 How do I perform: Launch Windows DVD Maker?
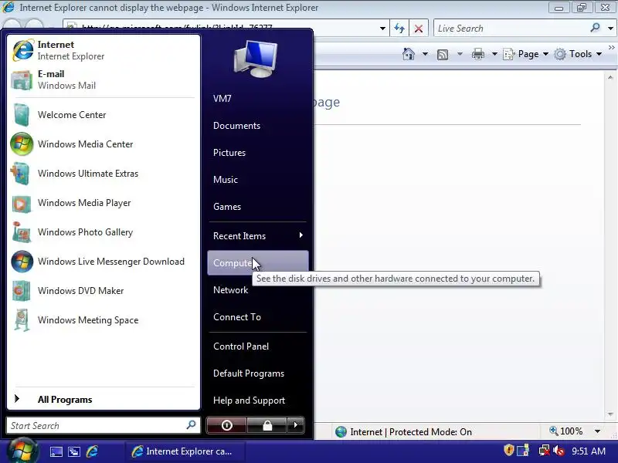(x=104, y=291)
